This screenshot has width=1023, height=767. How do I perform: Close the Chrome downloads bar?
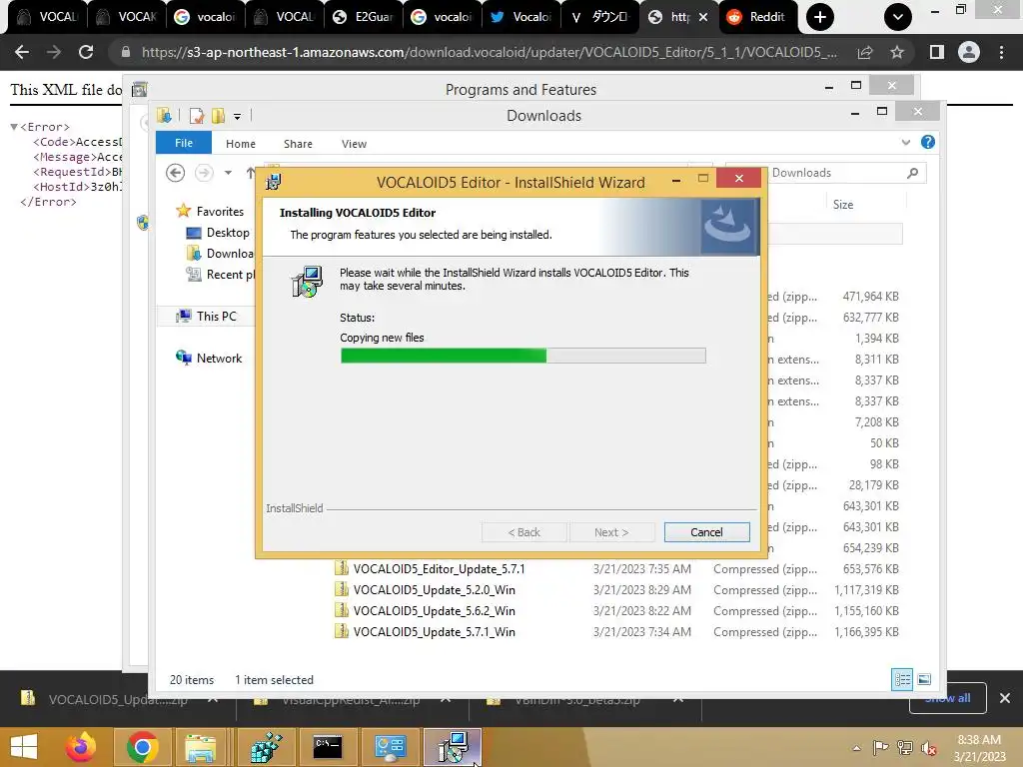coord(1005,698)
